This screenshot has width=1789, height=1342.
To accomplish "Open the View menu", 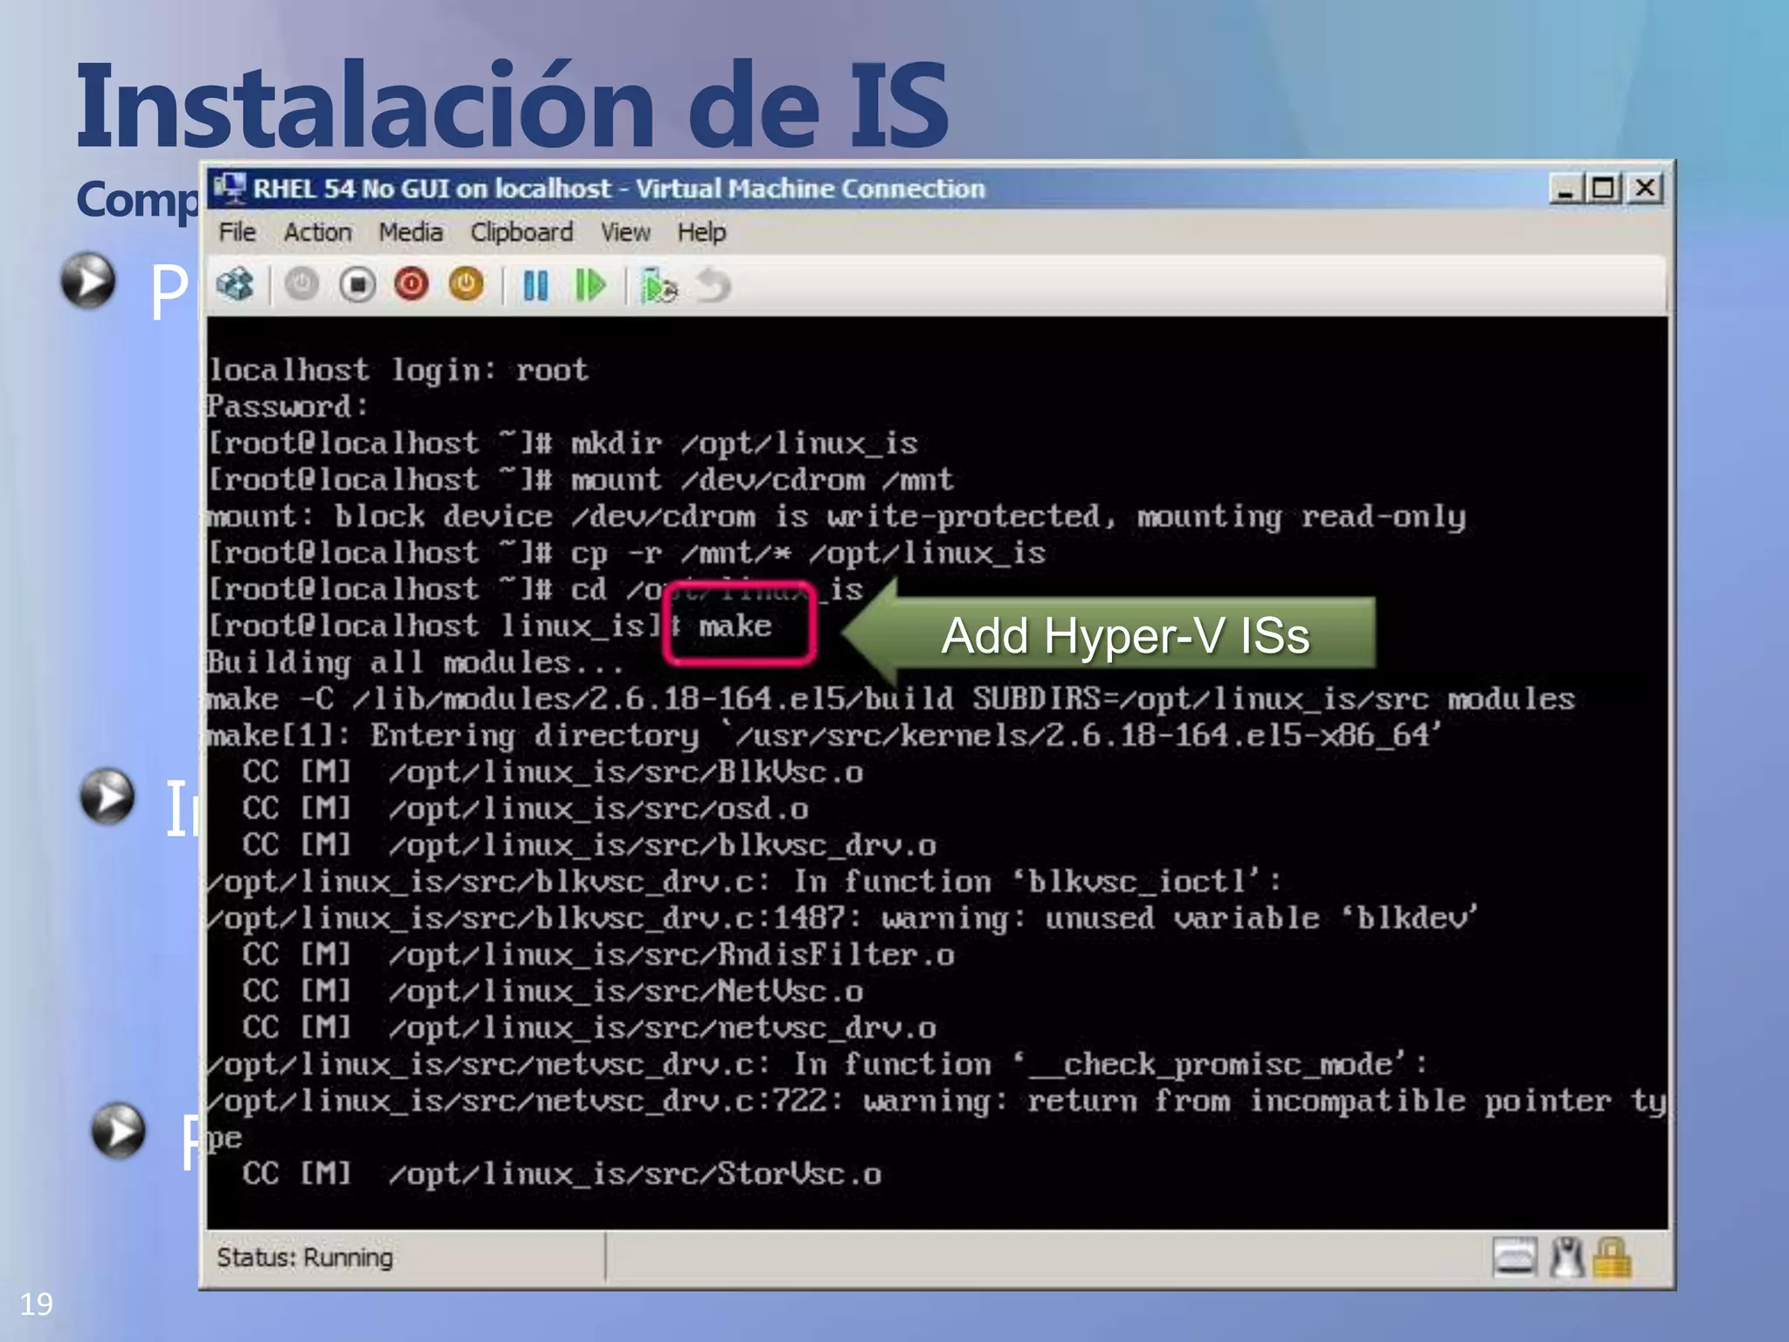I will pos(625,232).
